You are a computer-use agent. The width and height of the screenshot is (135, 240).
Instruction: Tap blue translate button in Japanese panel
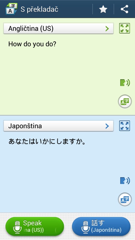click(125, 199)
